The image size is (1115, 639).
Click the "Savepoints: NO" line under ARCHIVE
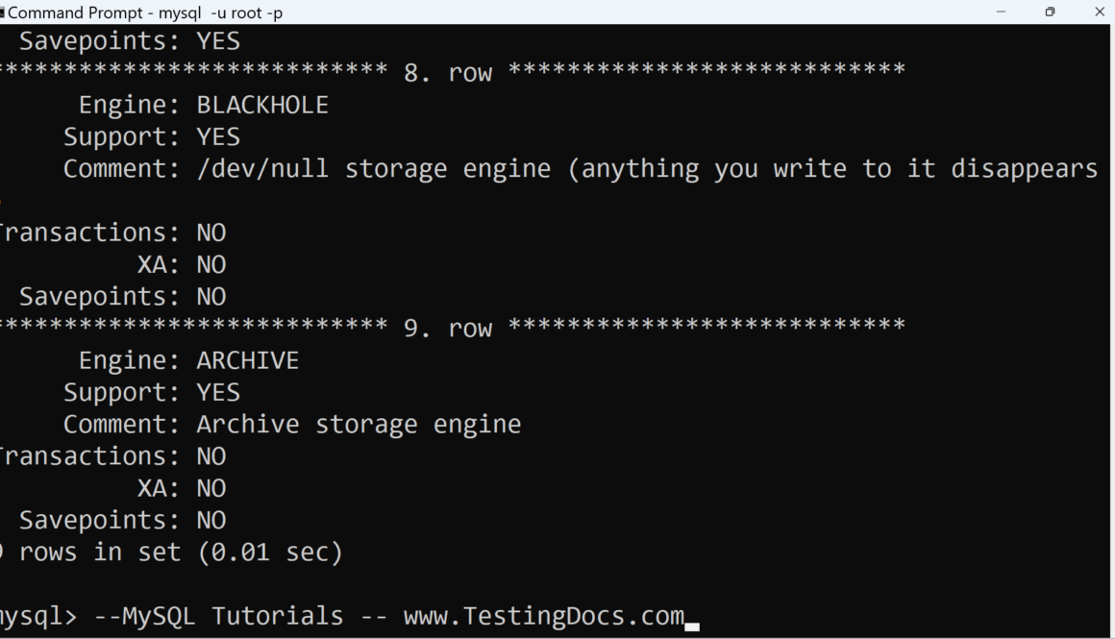(122, 520)
